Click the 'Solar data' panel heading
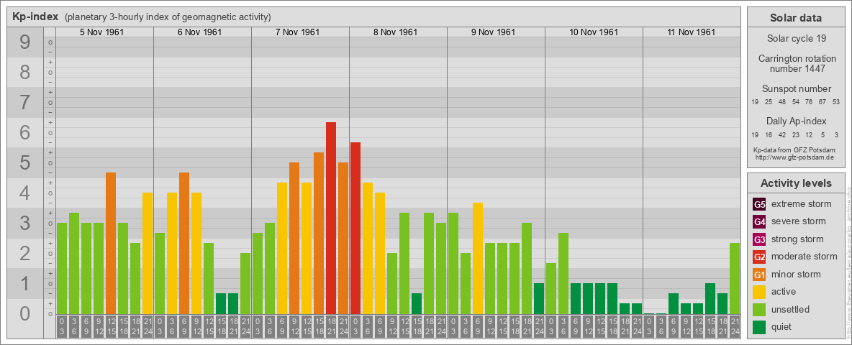This screenshot has height=345, width=852. pyautogui.click(x=795, y=18)
